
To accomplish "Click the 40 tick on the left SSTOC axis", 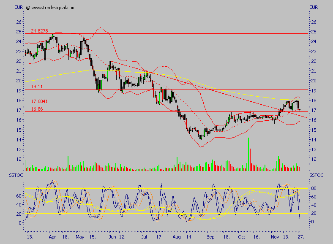I will click(x=19, y=205).
